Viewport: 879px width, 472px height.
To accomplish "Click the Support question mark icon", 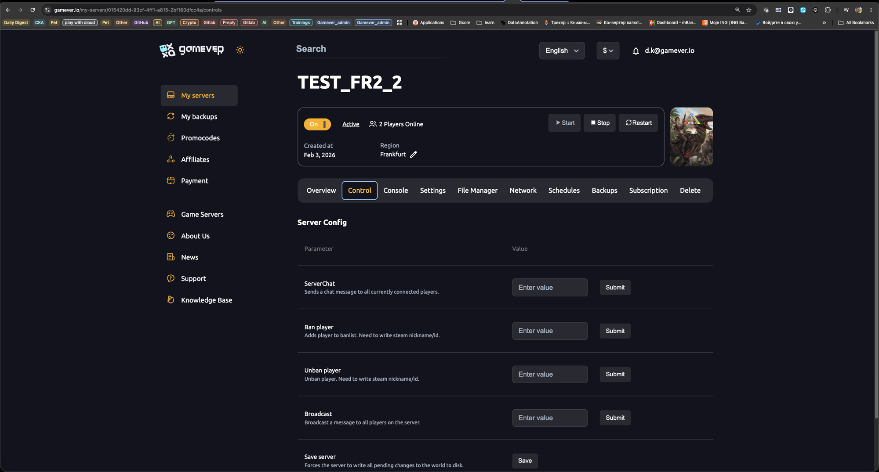I will 171,278.
